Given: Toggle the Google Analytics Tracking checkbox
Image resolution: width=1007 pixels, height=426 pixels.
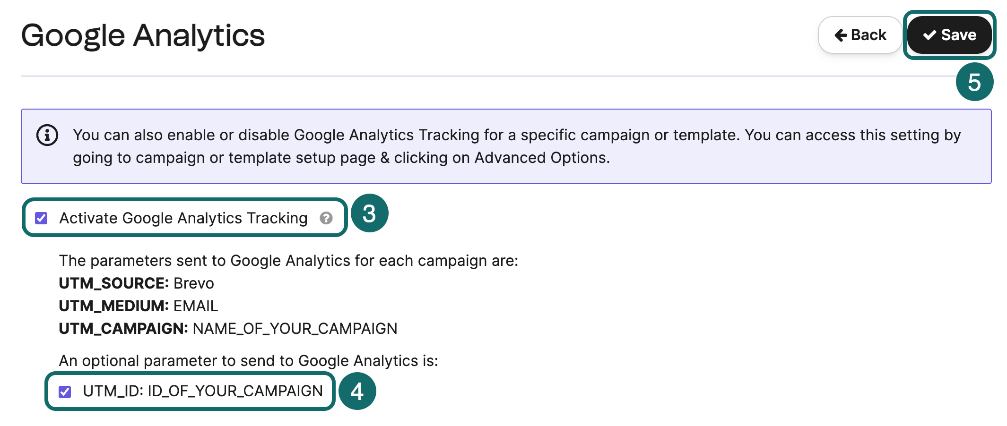Looking at the screenshot, I should click(42, 218).
